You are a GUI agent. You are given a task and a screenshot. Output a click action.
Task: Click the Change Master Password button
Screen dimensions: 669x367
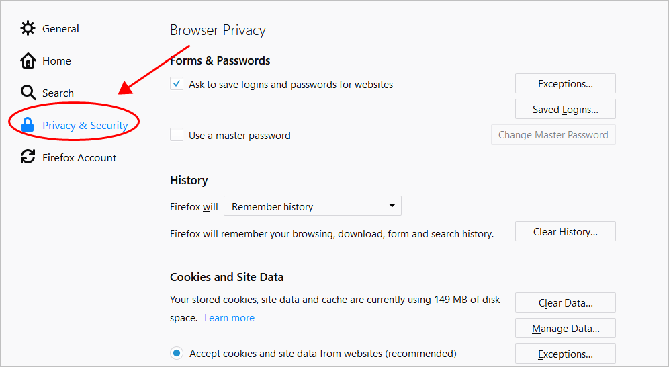tap(553, 135)
